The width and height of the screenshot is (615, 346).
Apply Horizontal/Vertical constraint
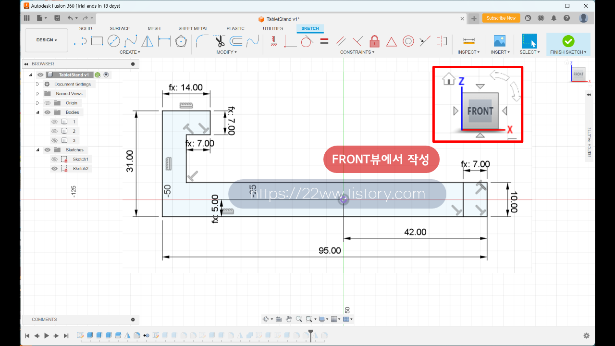pyautogui.click(x=273, y=41)
